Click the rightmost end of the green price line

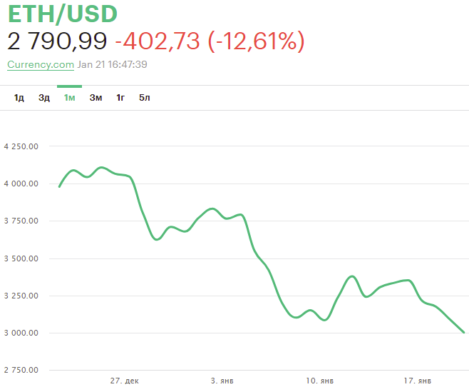tap(464, 332)
